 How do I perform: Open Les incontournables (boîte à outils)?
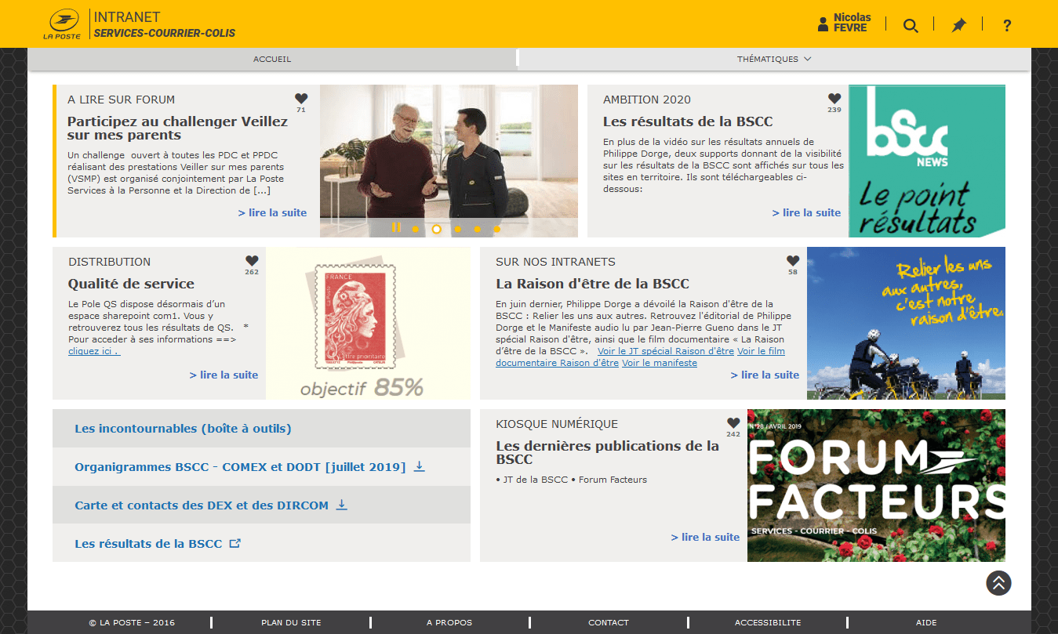click(x=183, y=429)
